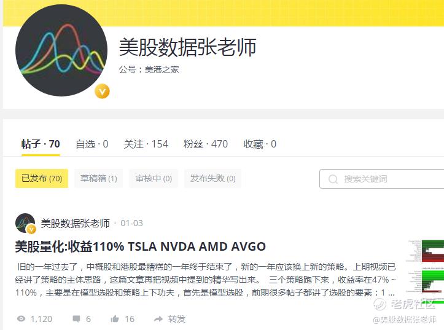Switch to the 收藏 · 0 tab
This screenshot has width=444, height=330.
click(x=260, y=144)
